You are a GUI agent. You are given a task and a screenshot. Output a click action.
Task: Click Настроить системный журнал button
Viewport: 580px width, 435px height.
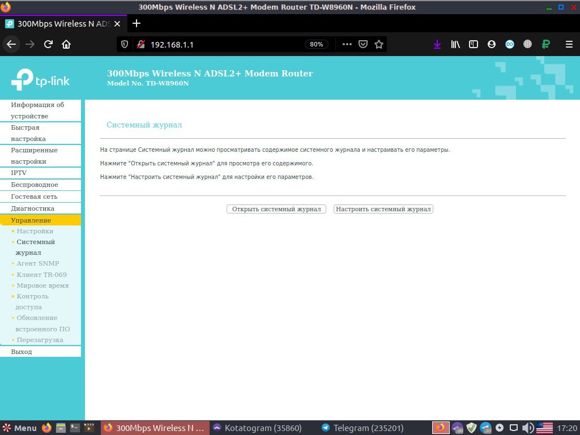click(383, 209)
